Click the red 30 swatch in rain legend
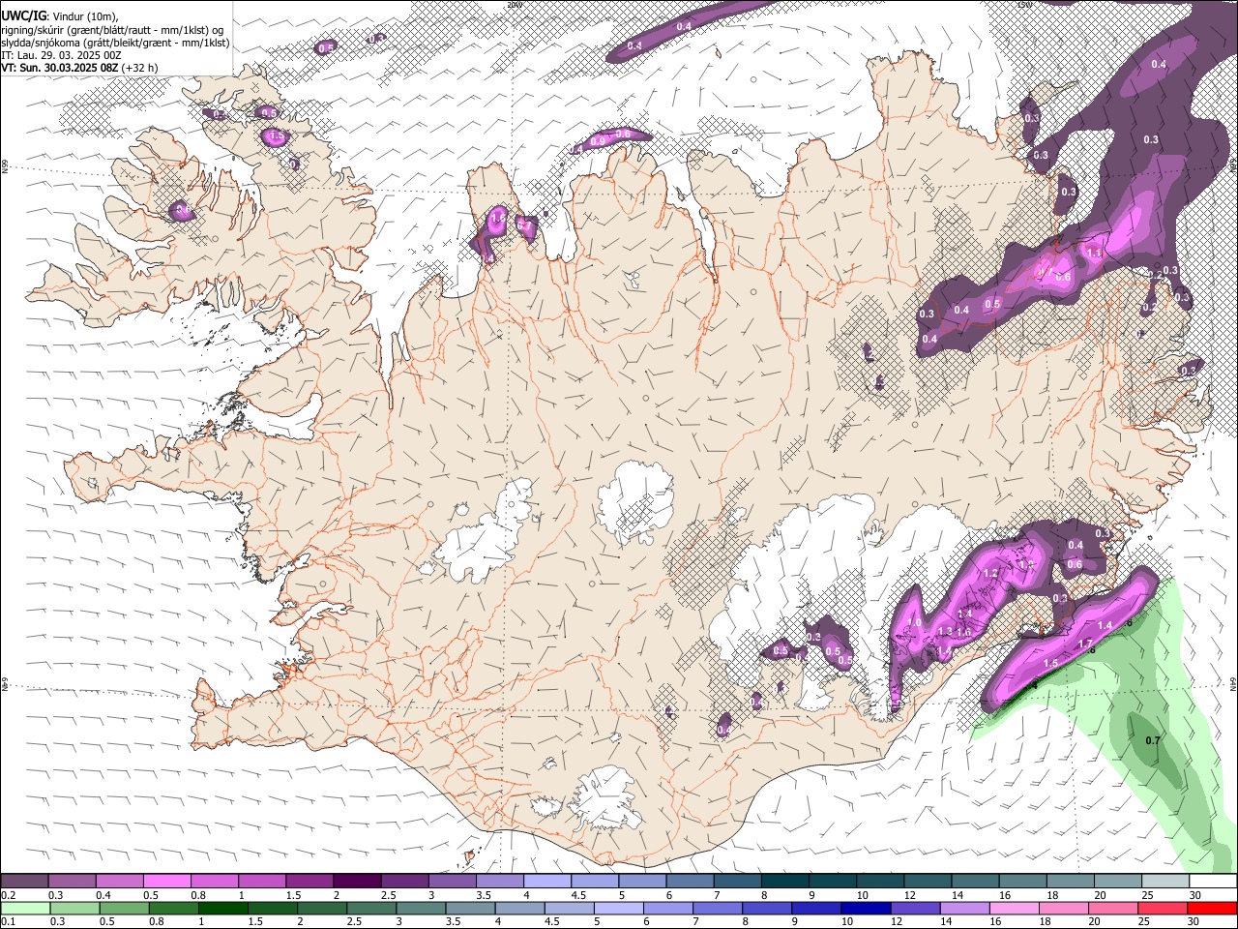Viewport: 1238px width, 929px height. [x=1212, y=908]
